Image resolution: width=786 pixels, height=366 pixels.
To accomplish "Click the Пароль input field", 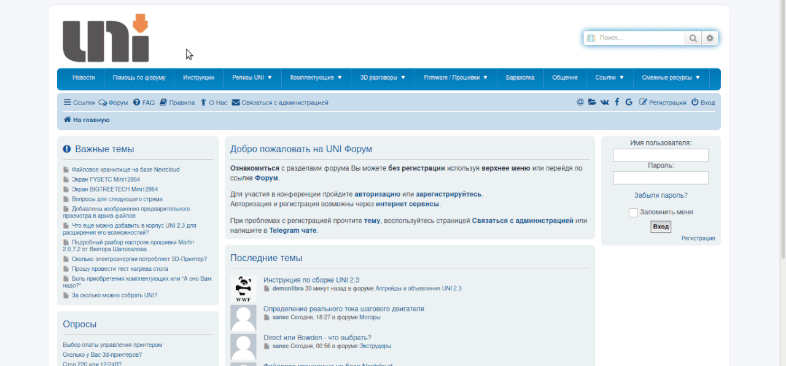I will pos(661,178).
